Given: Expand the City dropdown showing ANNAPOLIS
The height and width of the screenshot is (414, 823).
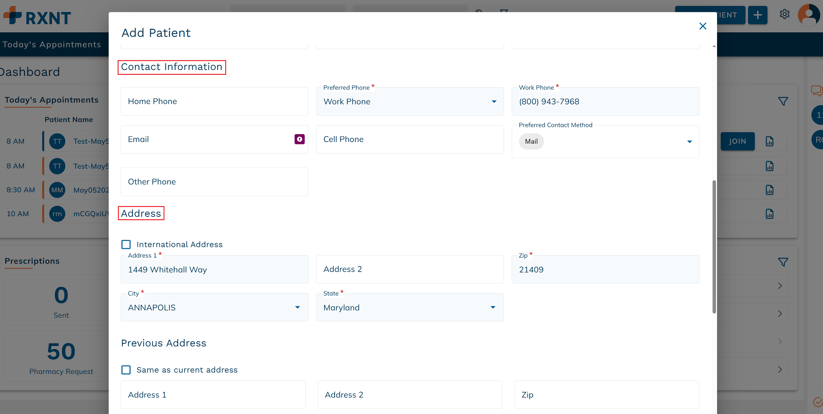Looking at the screenshot, I should (214, 308).
